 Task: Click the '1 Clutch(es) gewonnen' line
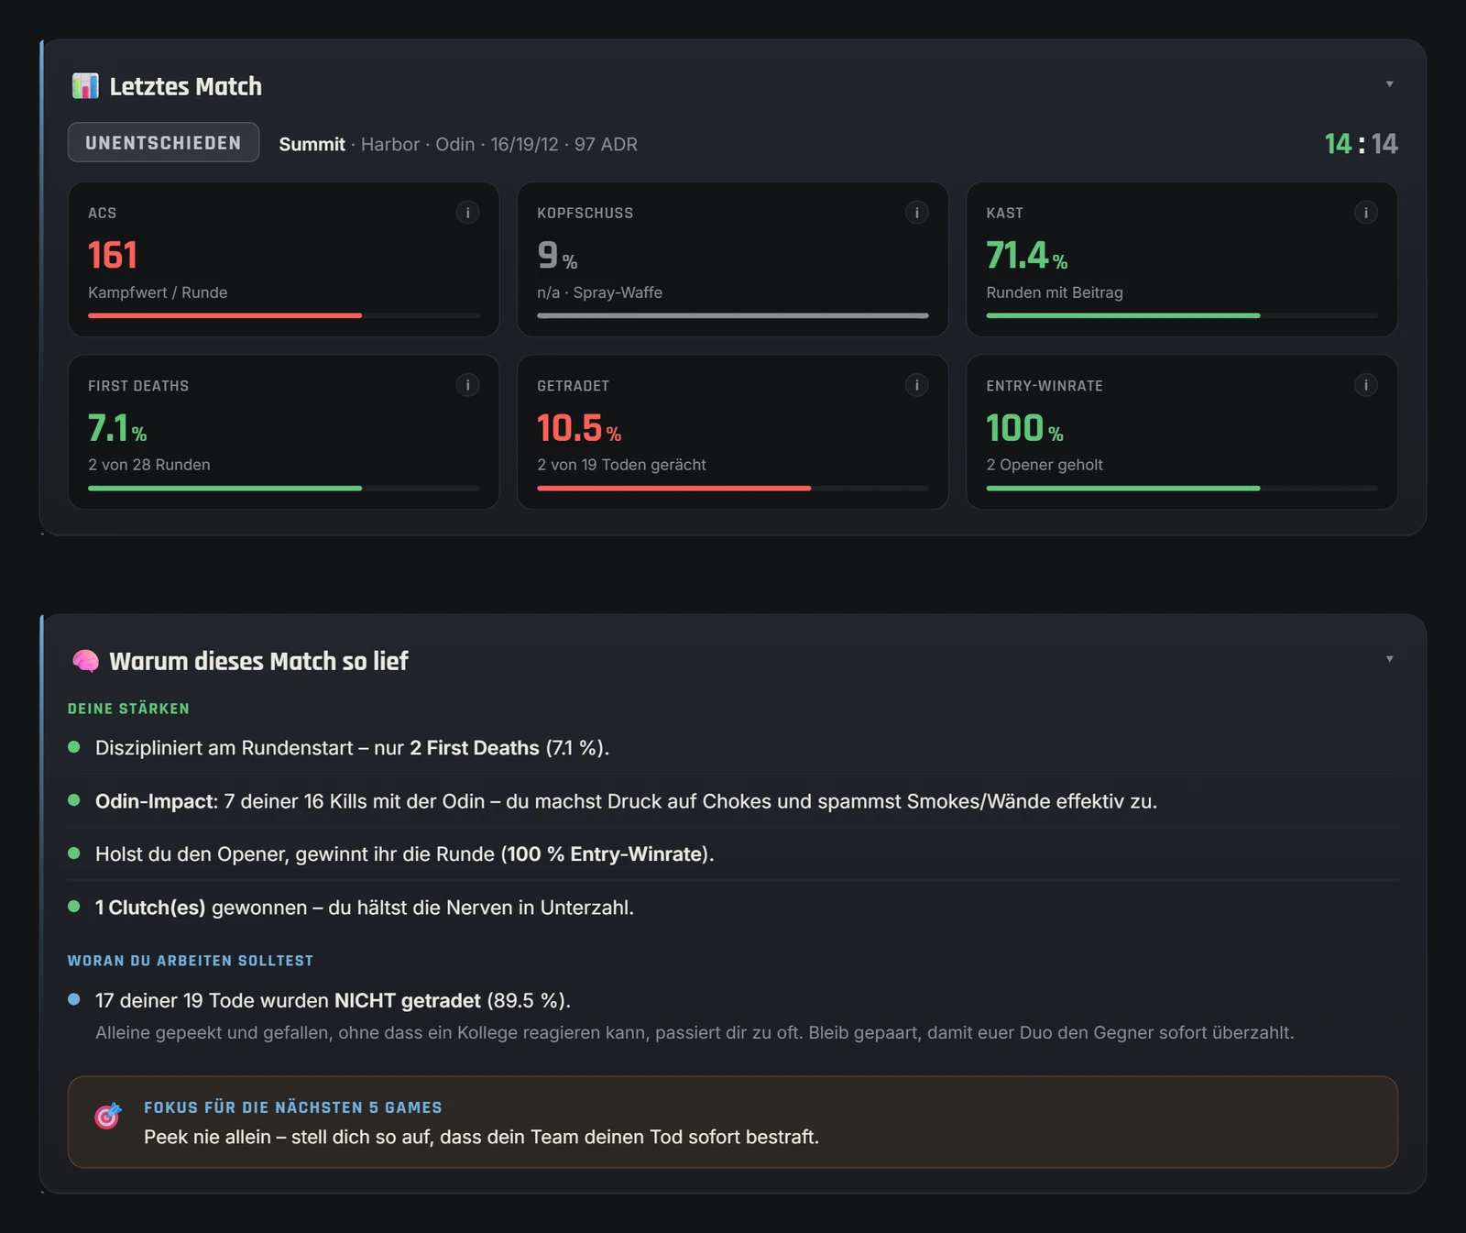click(365, 908)
